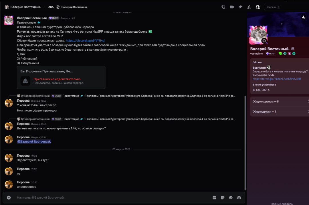Click '18 дек. 2021 г.' member since date
The image size is (309, 205).
point(261,90)
